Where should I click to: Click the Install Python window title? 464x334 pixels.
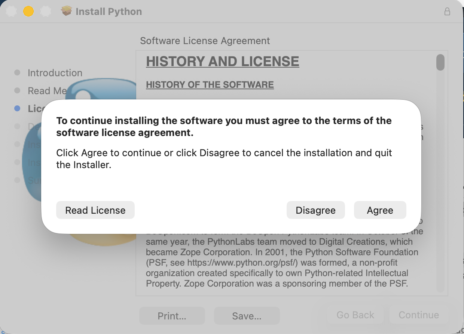click(109, 12)
